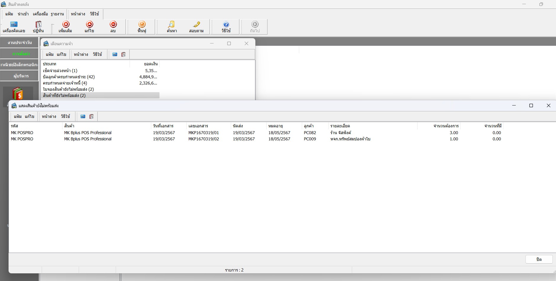The width and height of the screenshot is (556, 281).
Task: Open รายงาน menu in main window
Action: (57, 14)
